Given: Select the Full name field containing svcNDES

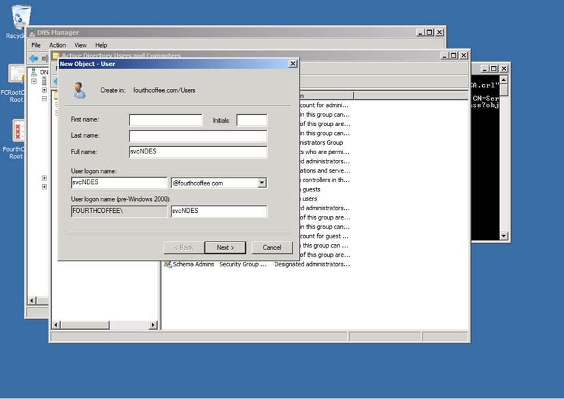Looking at the screenshot, I should (198, 152).
